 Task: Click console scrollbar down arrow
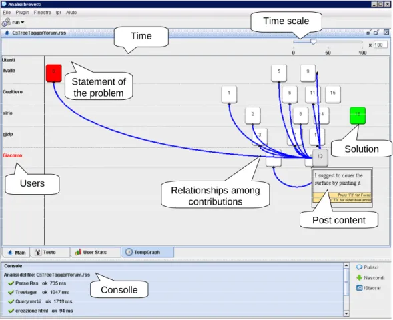(346, 313)
